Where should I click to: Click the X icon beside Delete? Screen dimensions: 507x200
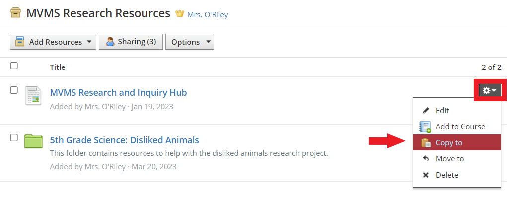(x=426, y=175)
